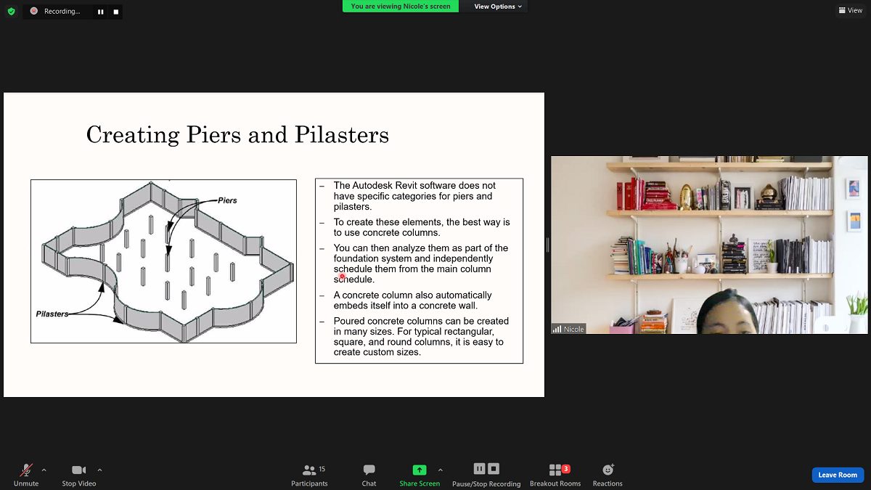This screenshot has height=490, width=871.
Task: Click the bullet about poured concrete columns
Action: tap(415, 336)
